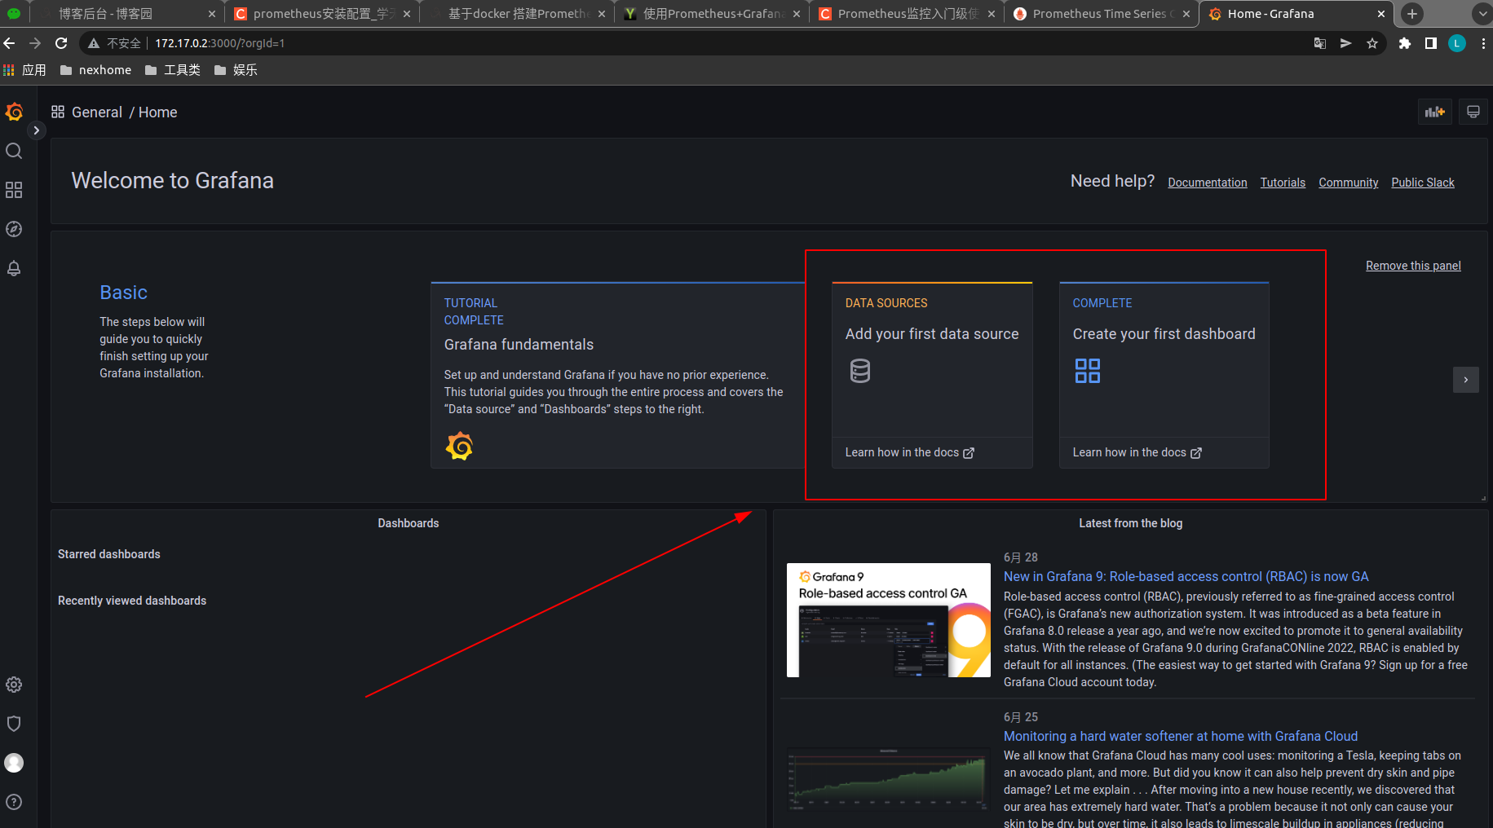Click the cycle view mode monitor icon
Viewport: 1493px width, 828px height.
(1473, 112)
